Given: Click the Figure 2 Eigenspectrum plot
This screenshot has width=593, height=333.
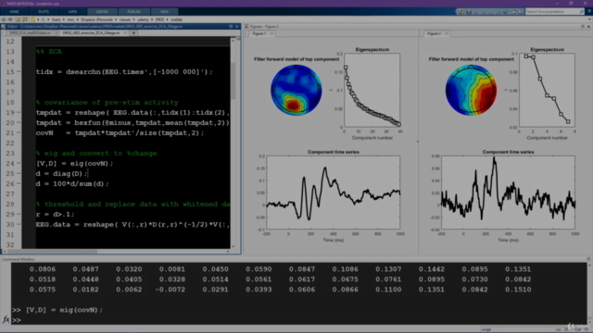Looking at the screenshot, I should click(x=547, y=91).
